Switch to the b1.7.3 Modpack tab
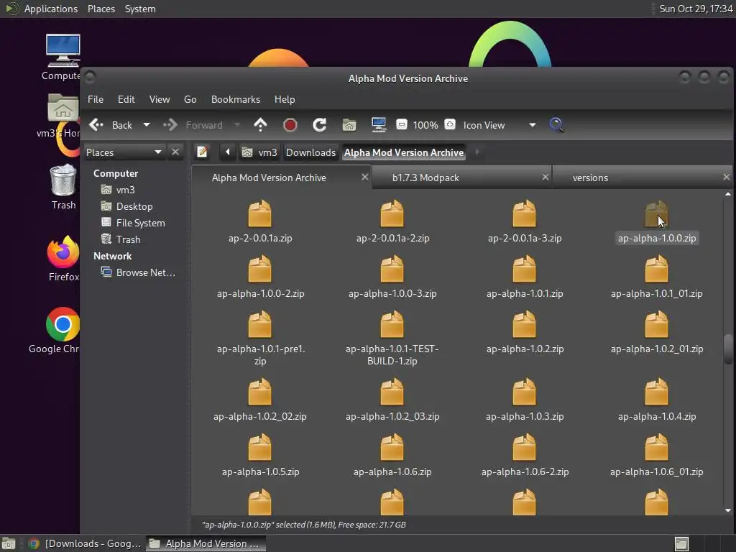 tap(425, 178)
